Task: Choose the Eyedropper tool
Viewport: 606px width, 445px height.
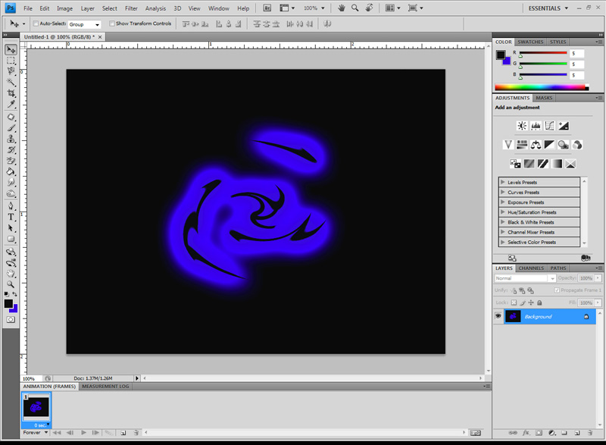Action: [11, 104]
